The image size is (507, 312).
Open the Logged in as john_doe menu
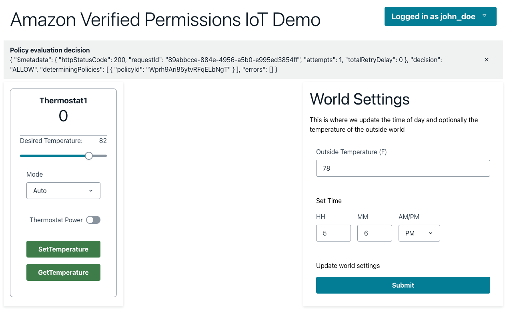point(440,16)
